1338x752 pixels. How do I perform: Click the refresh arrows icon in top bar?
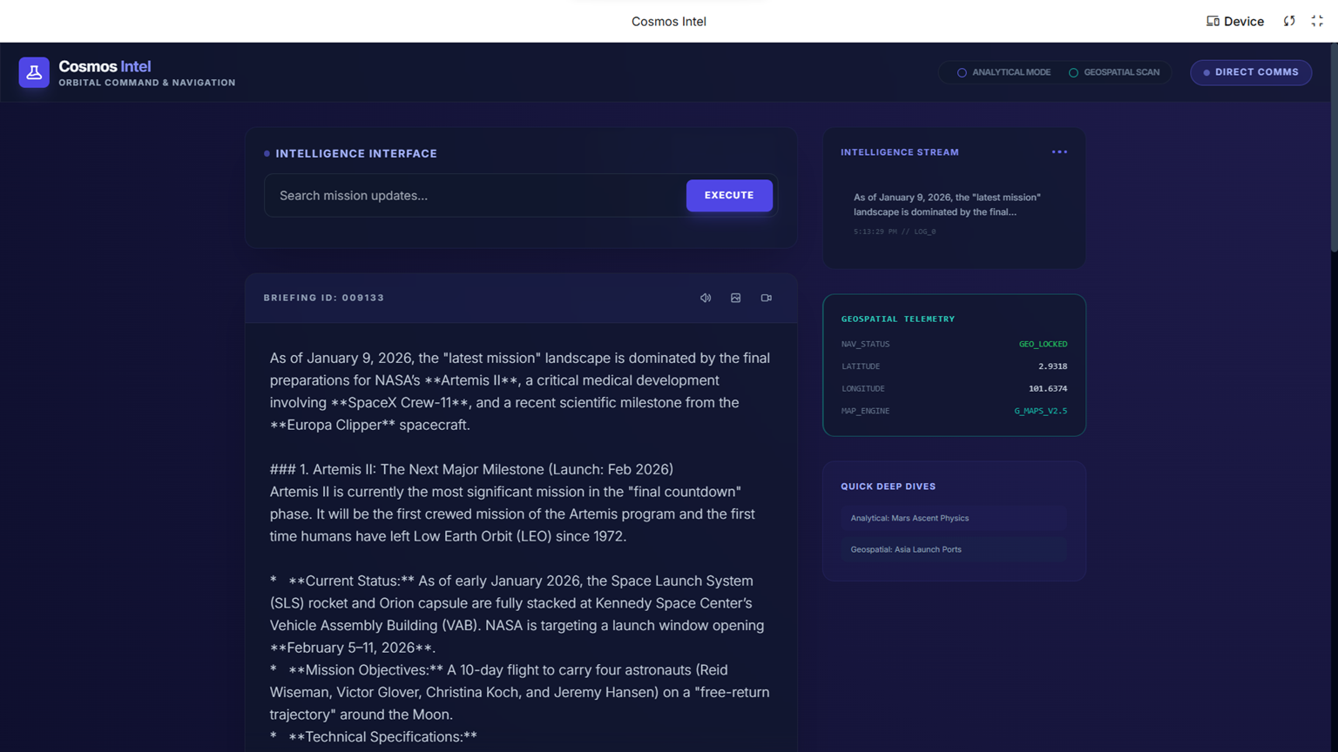pos(1289,21)
